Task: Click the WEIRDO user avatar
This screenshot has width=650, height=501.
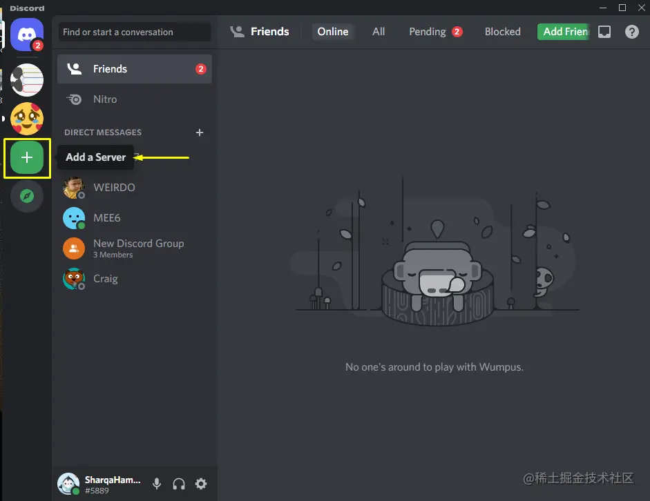Action: click(x=74, y=188)
